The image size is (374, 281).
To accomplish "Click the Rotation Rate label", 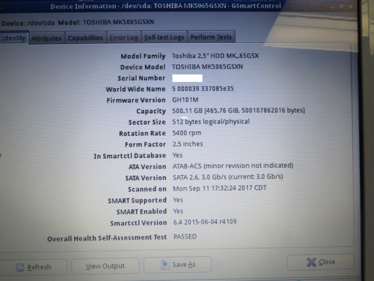I will click(x=142, y=133).
